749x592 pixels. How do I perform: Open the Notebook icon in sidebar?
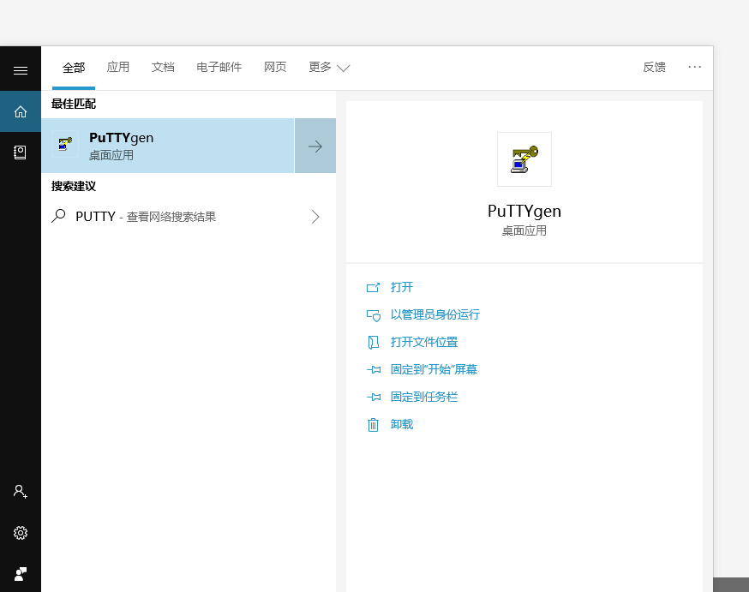point(20,152)
